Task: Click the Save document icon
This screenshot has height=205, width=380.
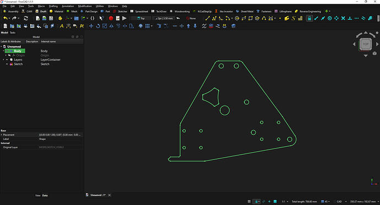Action: [51, 18]
